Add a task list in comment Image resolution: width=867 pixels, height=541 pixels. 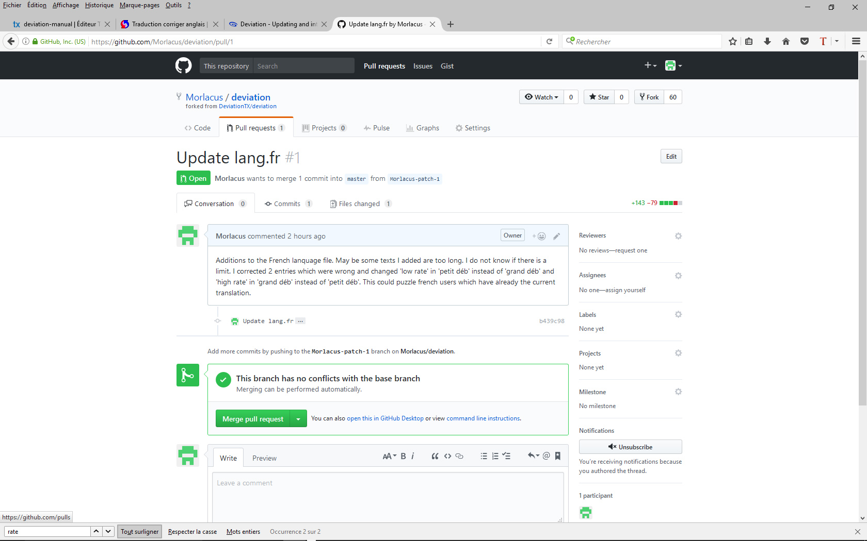[x=506, y=456]
